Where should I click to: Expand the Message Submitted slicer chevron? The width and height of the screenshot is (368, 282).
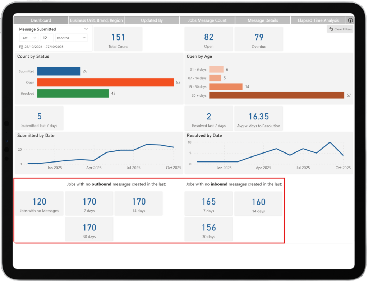[86, 29]
